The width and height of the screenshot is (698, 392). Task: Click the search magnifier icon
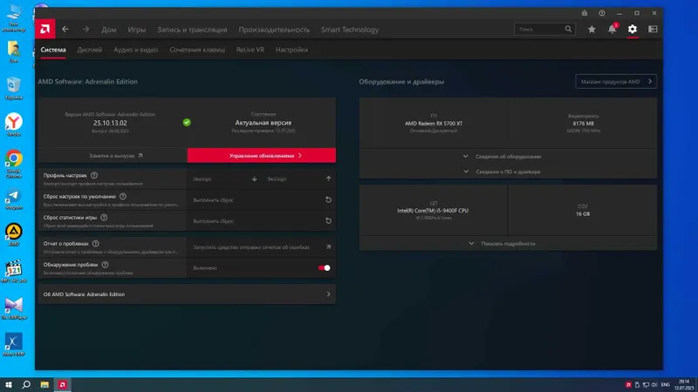(x=569, y=30)
